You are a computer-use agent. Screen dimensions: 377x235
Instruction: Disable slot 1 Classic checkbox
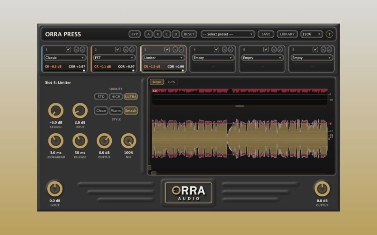tap(68, 49)
